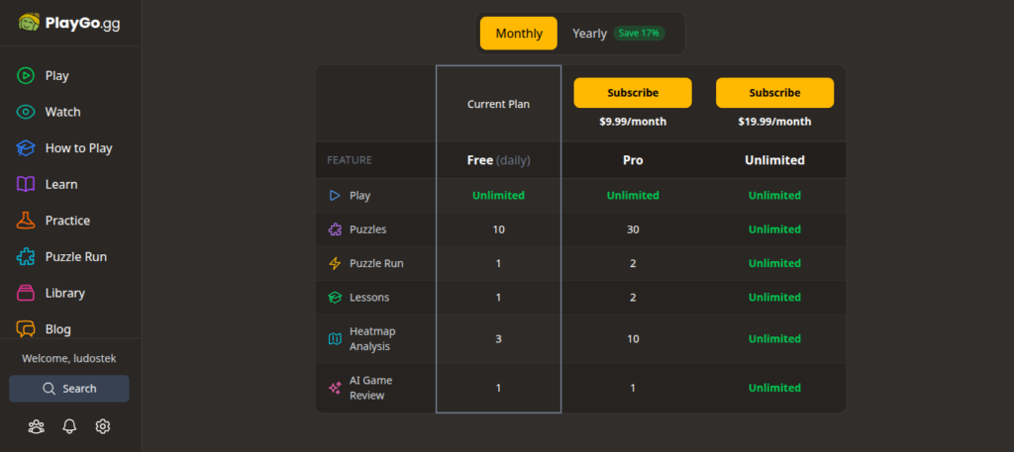Open notifications bell icon

pos(69,426)
